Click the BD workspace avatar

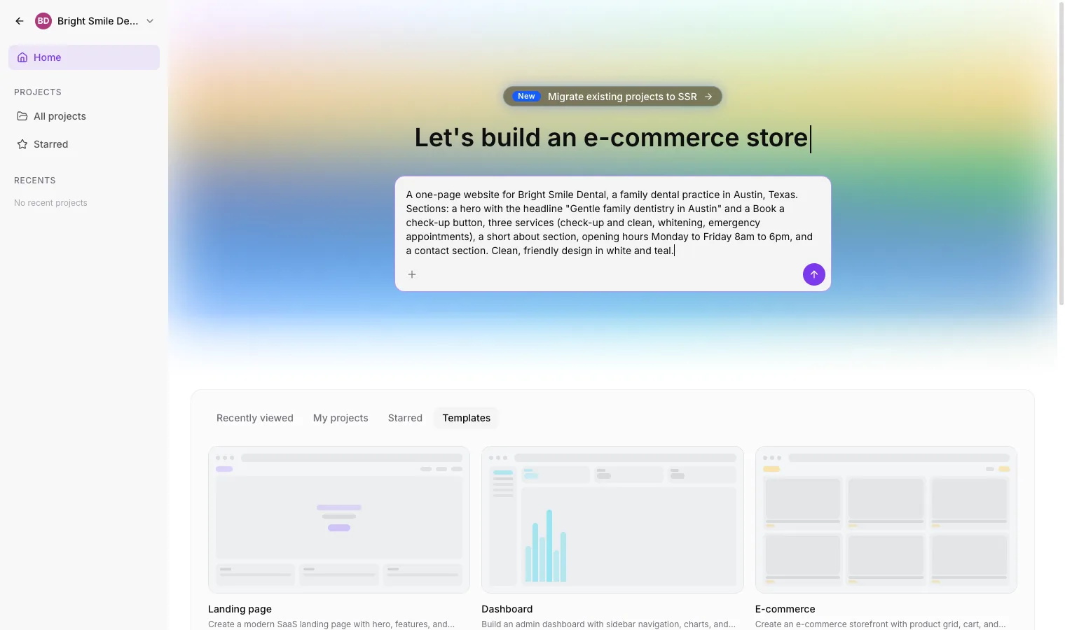coord(43,21)
